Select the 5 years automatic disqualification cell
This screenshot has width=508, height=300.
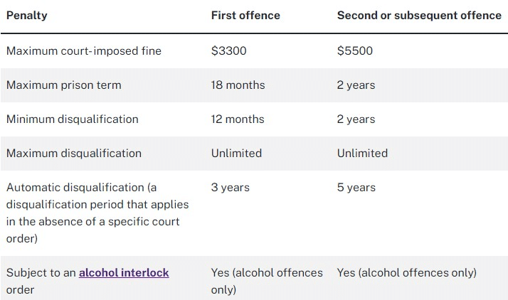356,188
